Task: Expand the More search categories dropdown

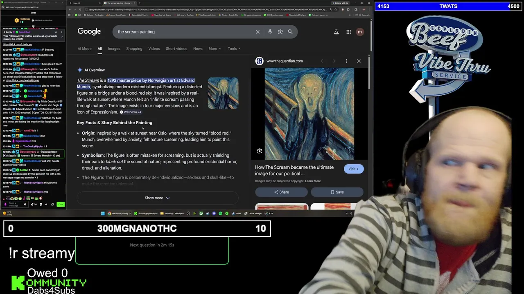Action: 215,49
